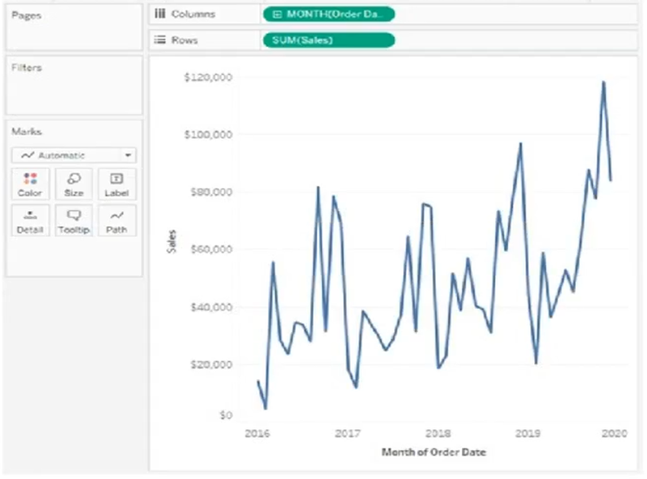Click the Marks card header
This screenshot has height=479, width=647.
click(27, 131)
